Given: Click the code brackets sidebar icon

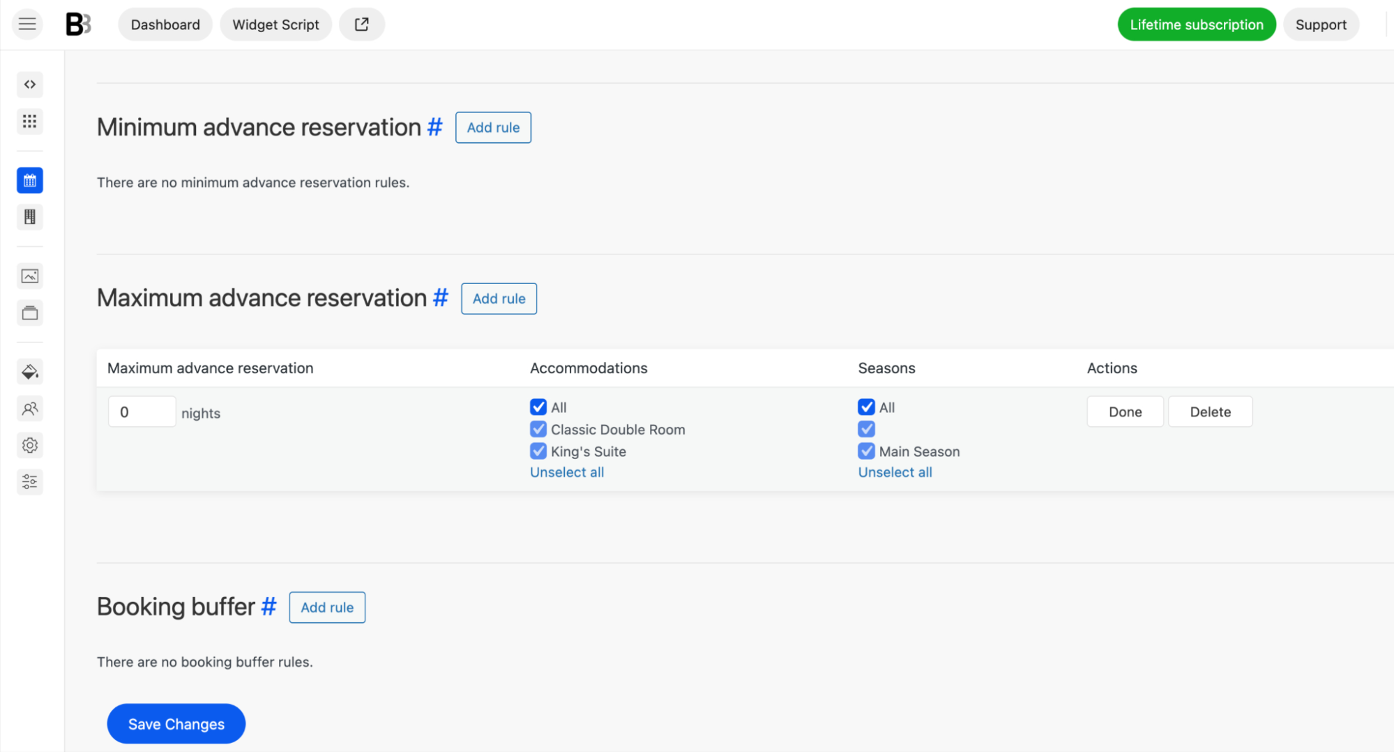Looking at the screenshot, I should click(30, 84).
